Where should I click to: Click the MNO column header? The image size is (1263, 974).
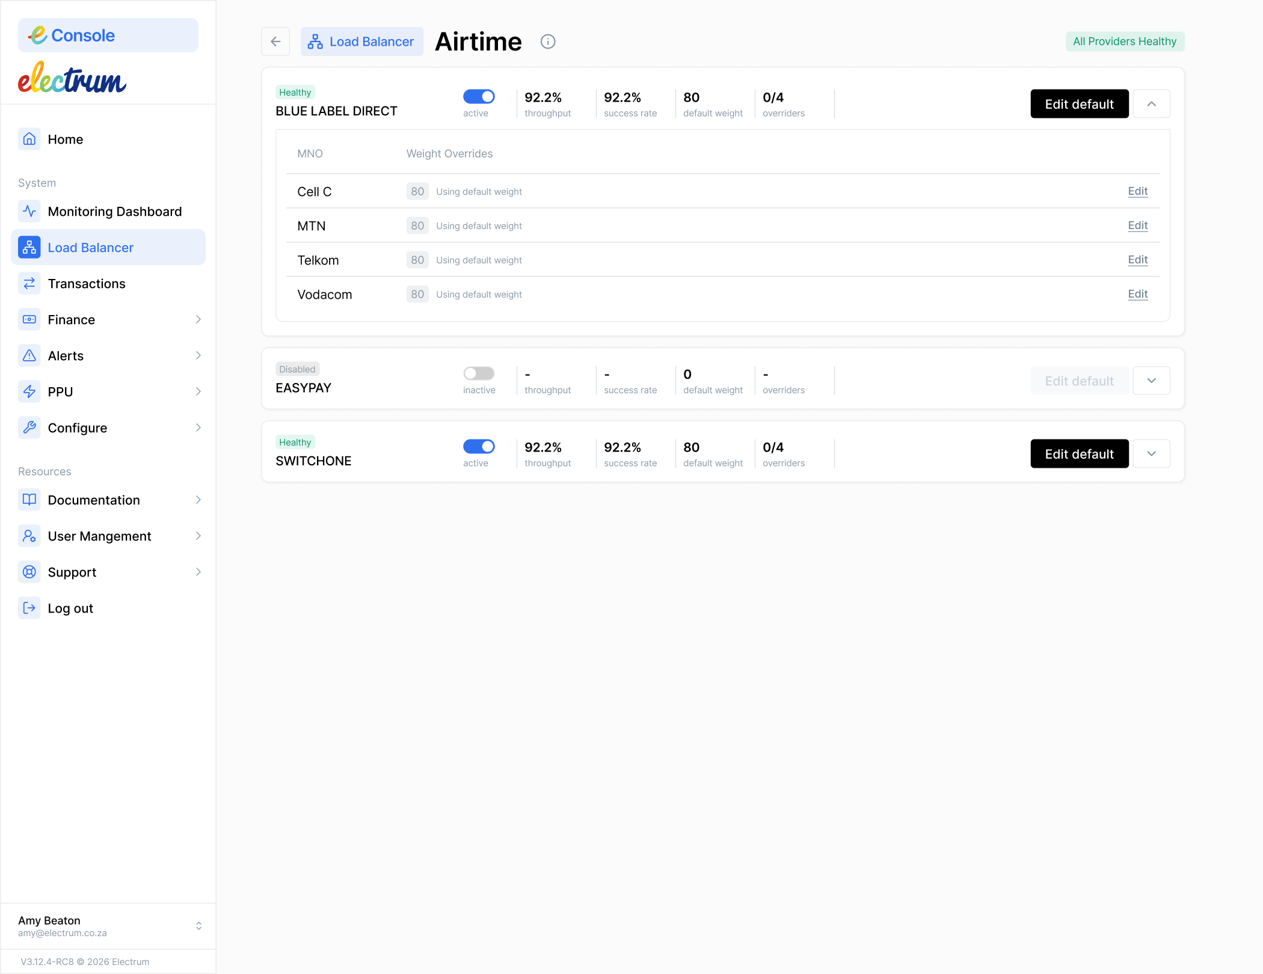click(x=310, y=153)
